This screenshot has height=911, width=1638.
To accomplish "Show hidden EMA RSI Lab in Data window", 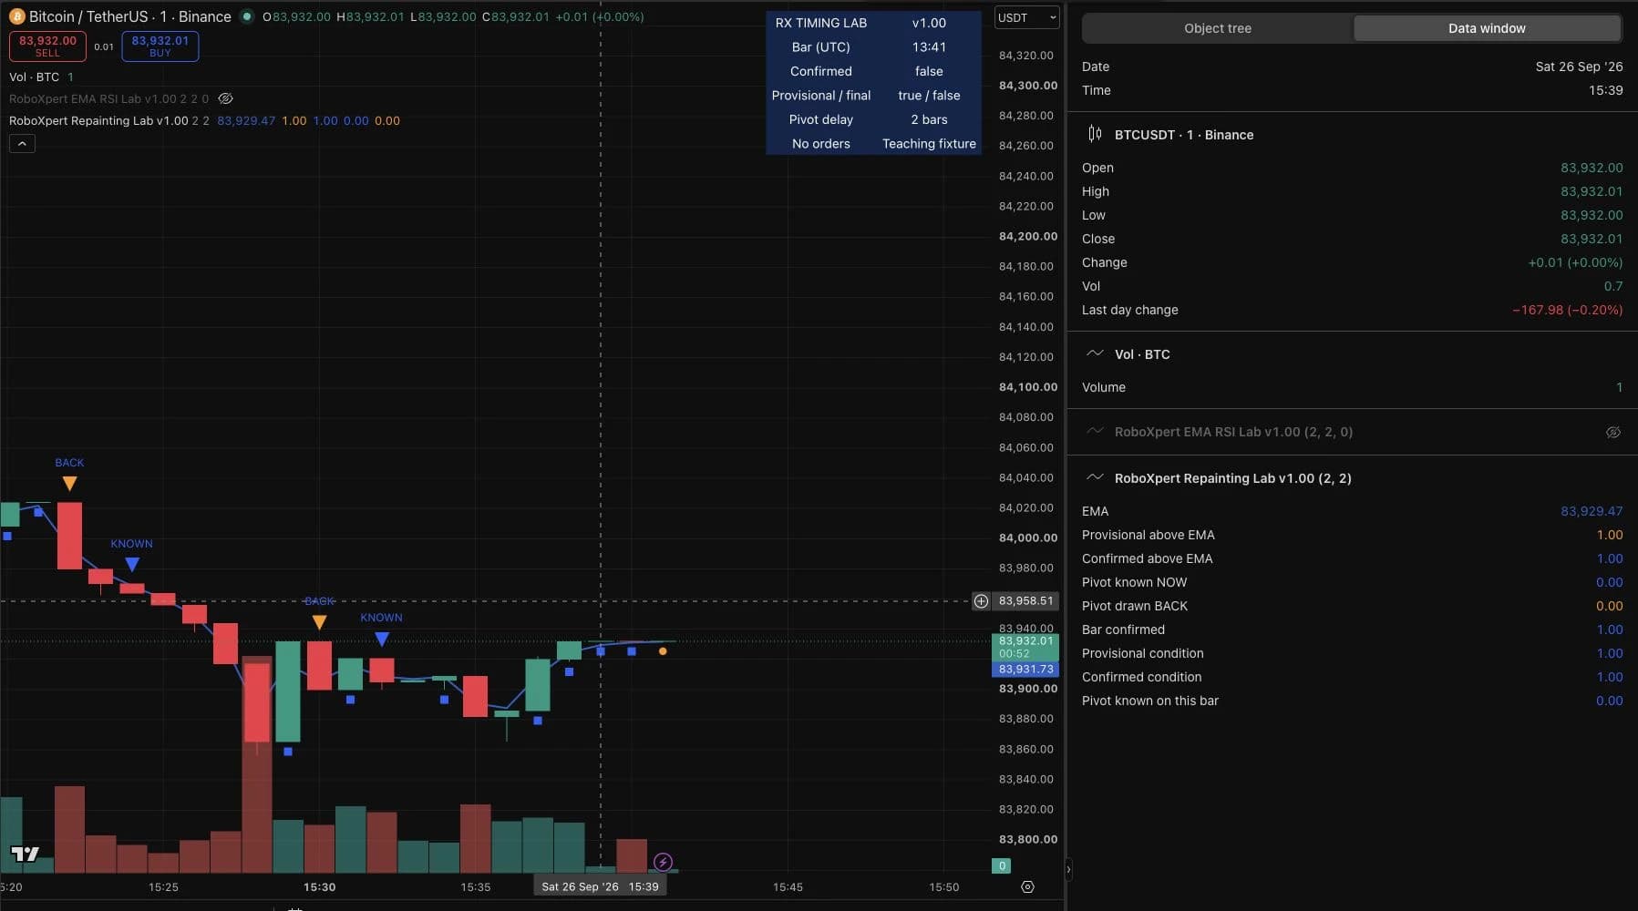I will 1612,432.
